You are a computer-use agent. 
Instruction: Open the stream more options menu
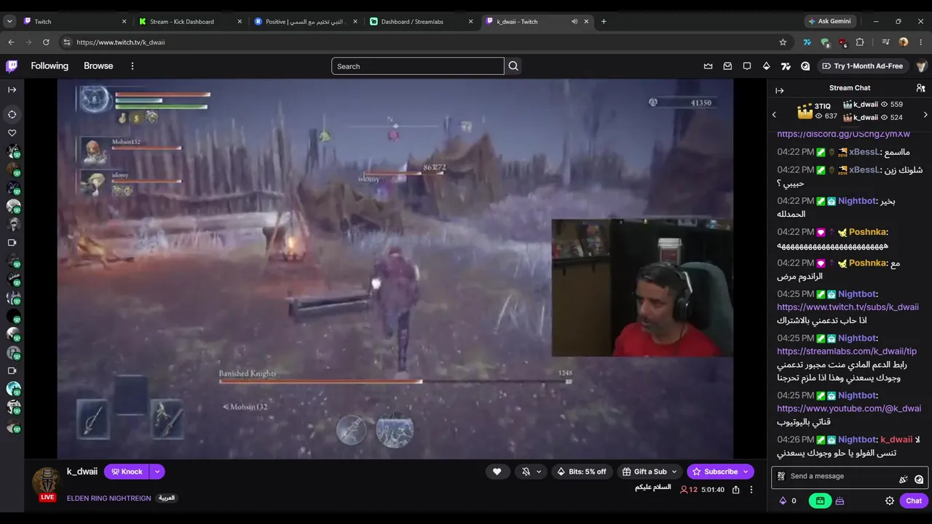coord(751,490)
